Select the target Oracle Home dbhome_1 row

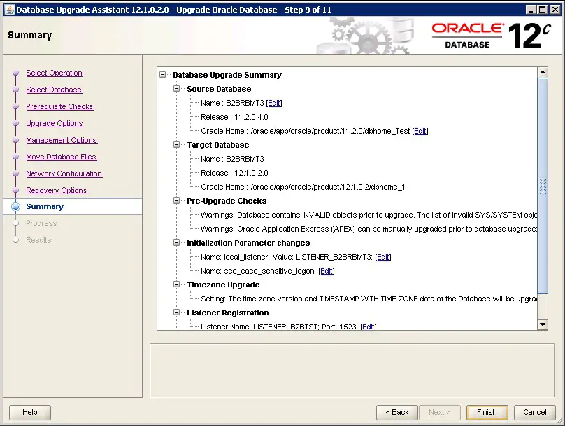[x=303, y=187]
